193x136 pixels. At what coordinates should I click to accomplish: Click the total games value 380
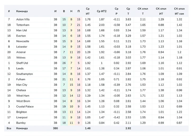point(55,128)
